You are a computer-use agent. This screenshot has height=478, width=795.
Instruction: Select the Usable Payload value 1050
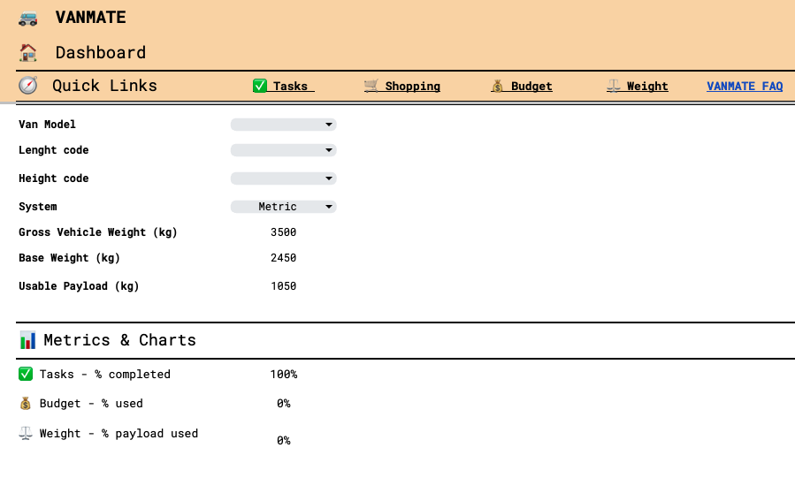coord(283,286)
